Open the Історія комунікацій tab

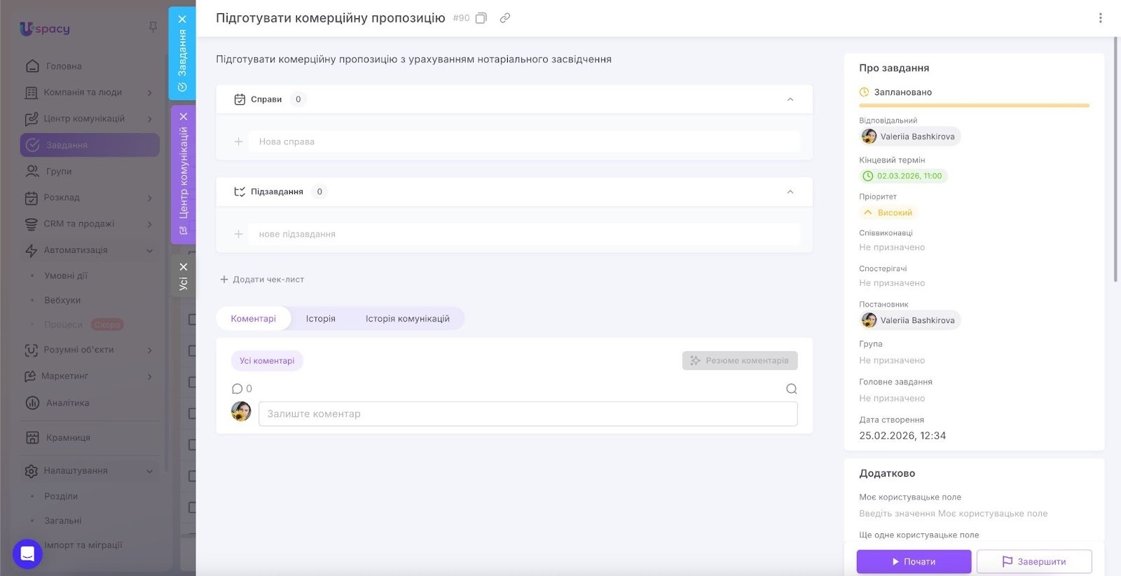coord(407,319)
